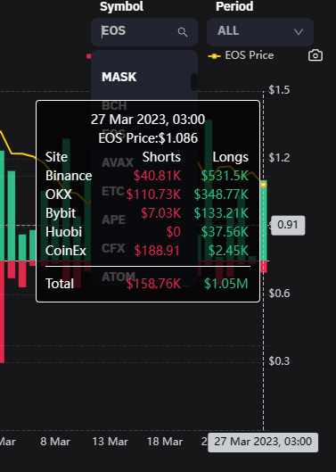
Task: Click the Total longs value $1.05M
Action: pyautogui.click(x=226, y=284)
